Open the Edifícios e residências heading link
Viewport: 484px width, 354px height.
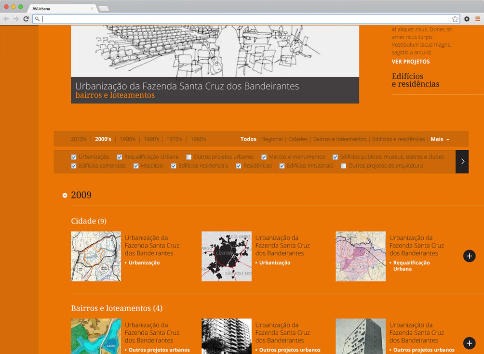click(415, 80)
